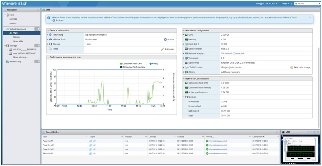The height and width of the screenshot is (166, 322).
Task: Expand the VMware Tools row
Action: [48, 39]
